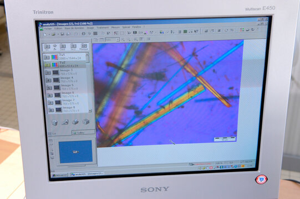Open the Spécial menu
This screenshot has height=199, width=300.
pyautogui.click(x=126, y=27)
